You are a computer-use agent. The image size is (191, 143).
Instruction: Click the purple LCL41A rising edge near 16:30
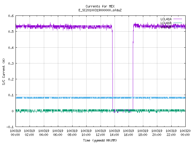133,70
